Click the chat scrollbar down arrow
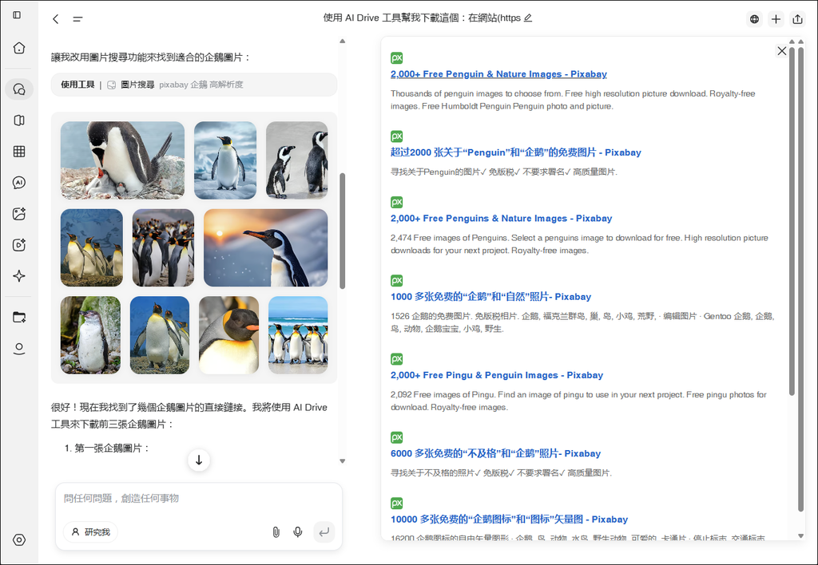Image resolution: width=818 pixels, height=565 pixels. (342, 460)
